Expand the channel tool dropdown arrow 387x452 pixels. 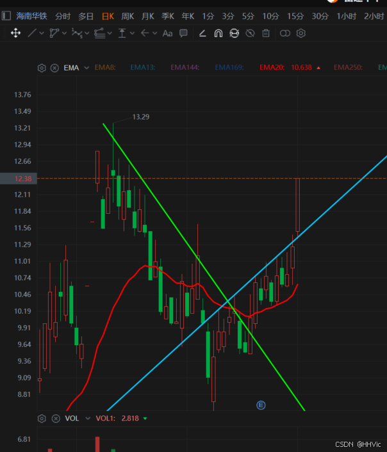[x=110, y=33]
